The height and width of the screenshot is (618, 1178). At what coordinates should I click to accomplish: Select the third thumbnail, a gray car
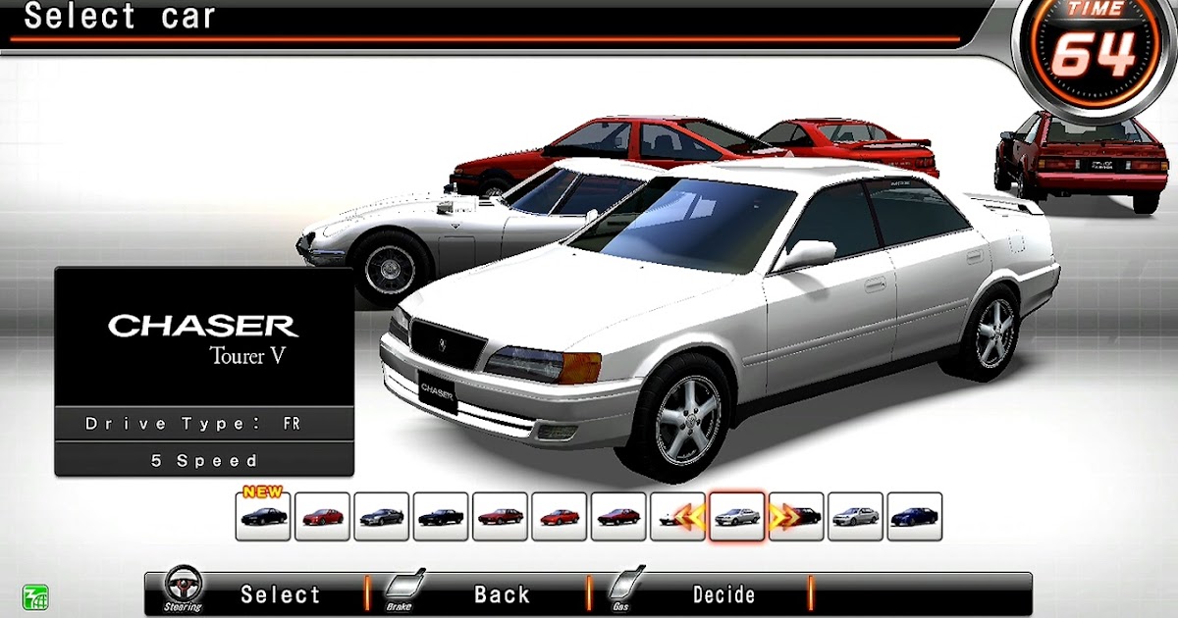click(381, 517)
